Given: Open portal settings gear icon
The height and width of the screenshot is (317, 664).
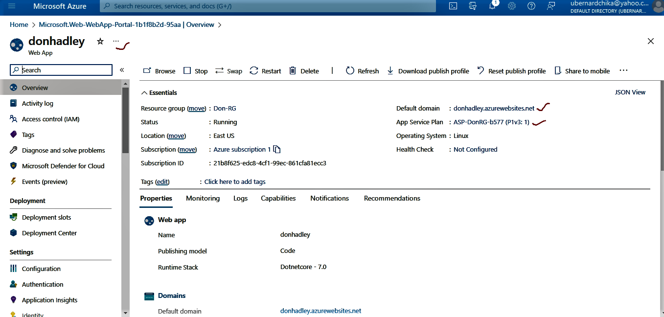Looking at the screenshot, I should [x=512, y=6].
